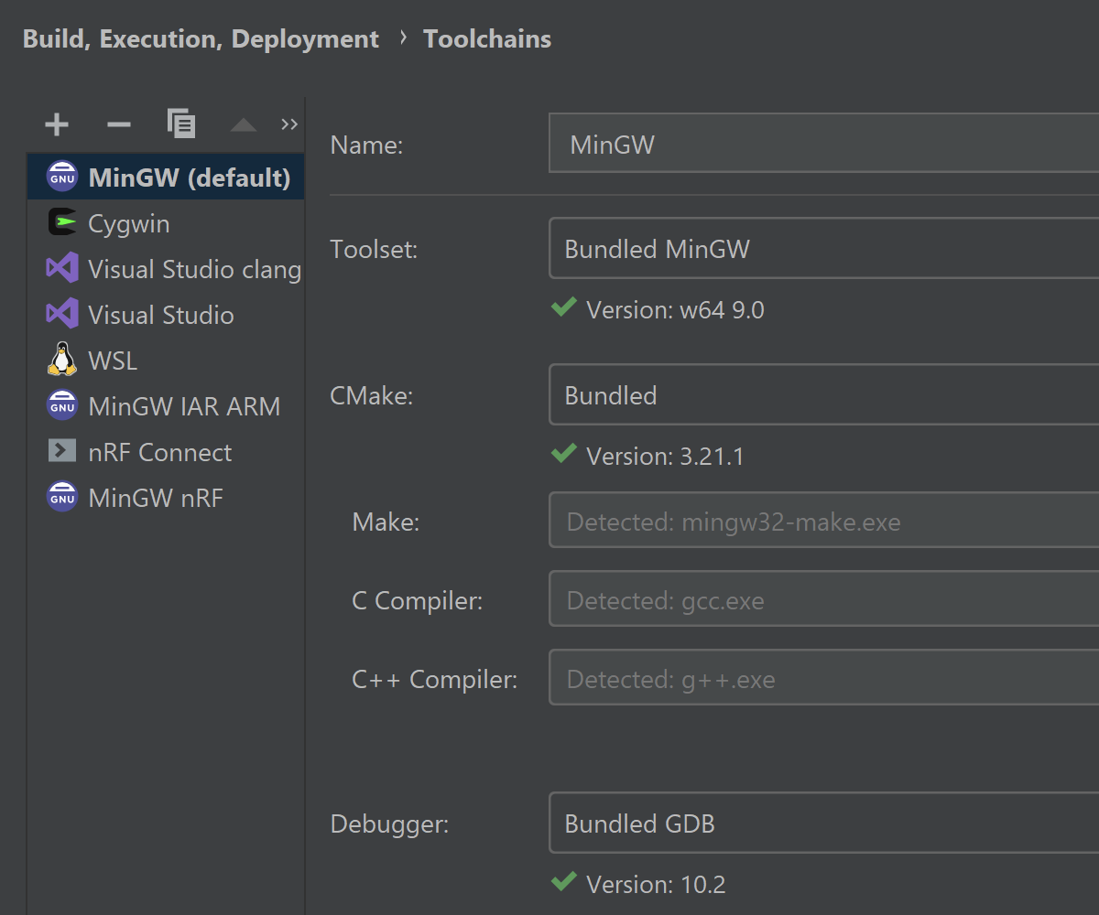The height and width of the screenshot is (915, 1099).
Task: Open the CMake dropdown showing Bundled
Action: [823, 394]
